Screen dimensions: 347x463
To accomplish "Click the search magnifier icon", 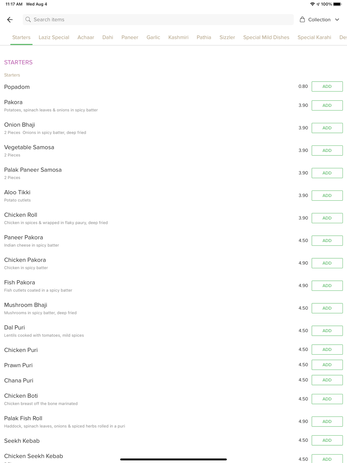I will [x=28, y=20].
